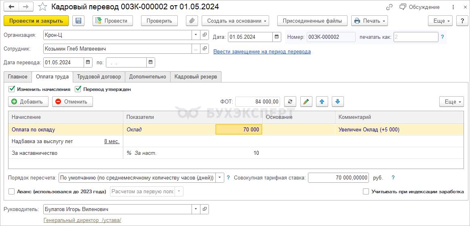Image resolution: width=470 pixels, height=226 pixels.
Task: Move row up with blue arrow
Action: point(322,102)
